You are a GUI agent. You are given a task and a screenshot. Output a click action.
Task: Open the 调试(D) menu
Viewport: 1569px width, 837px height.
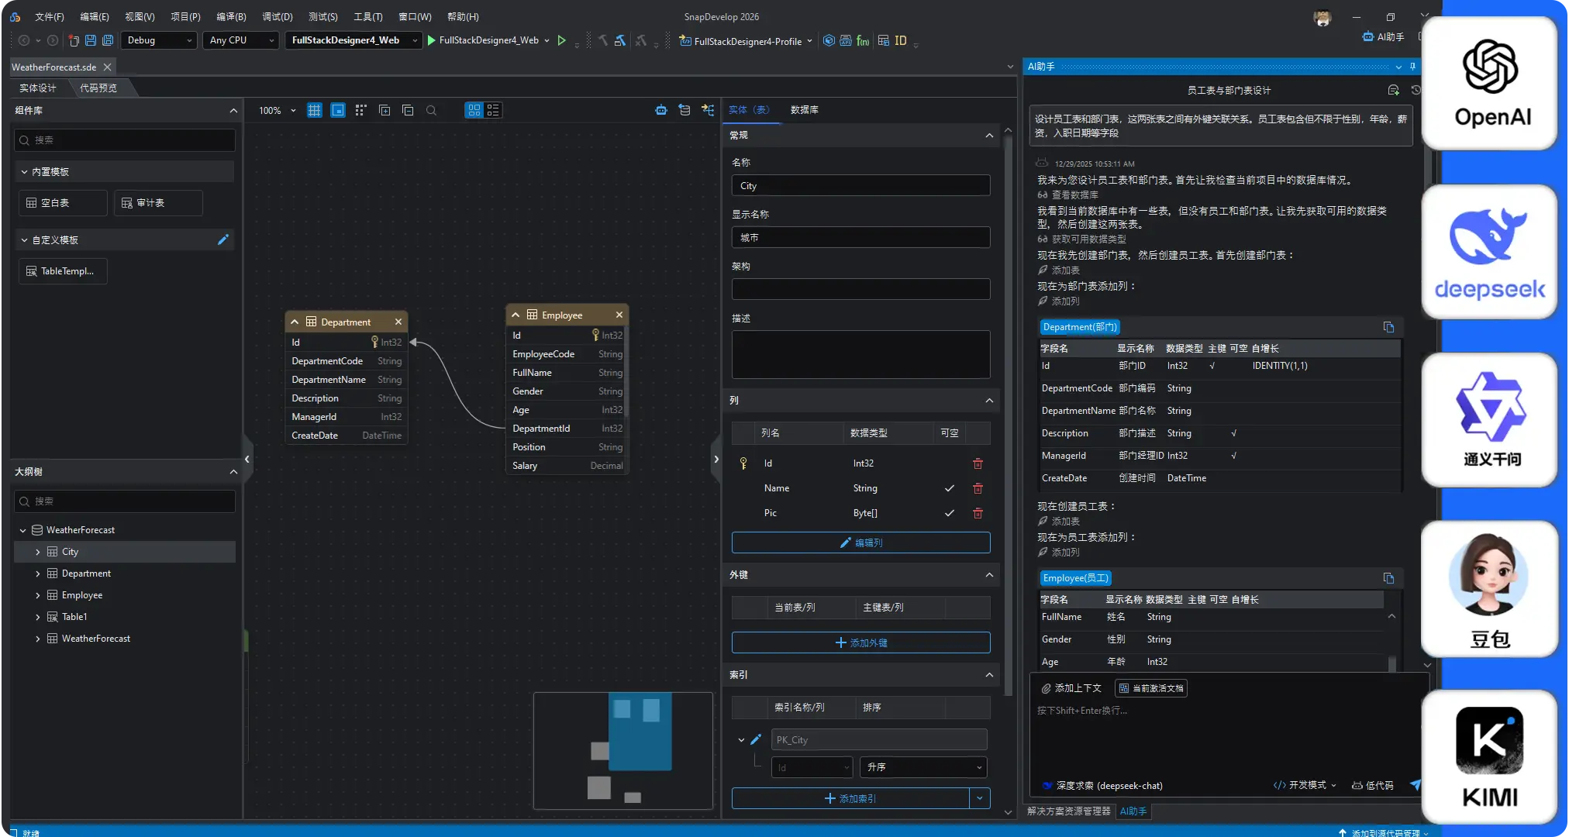277,16
